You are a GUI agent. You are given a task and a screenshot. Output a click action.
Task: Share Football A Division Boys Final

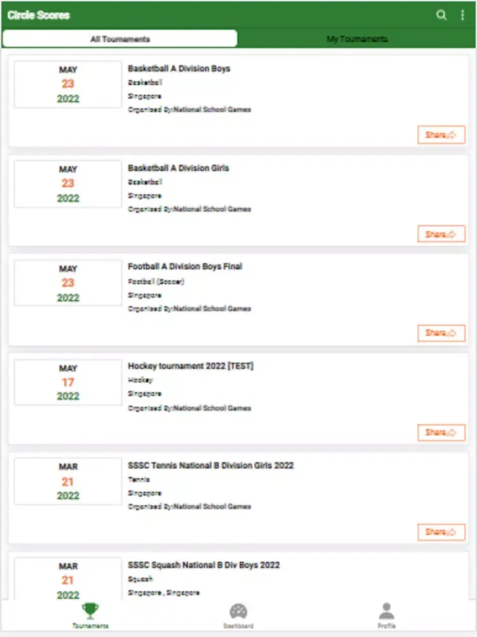(x=441, y=333)
